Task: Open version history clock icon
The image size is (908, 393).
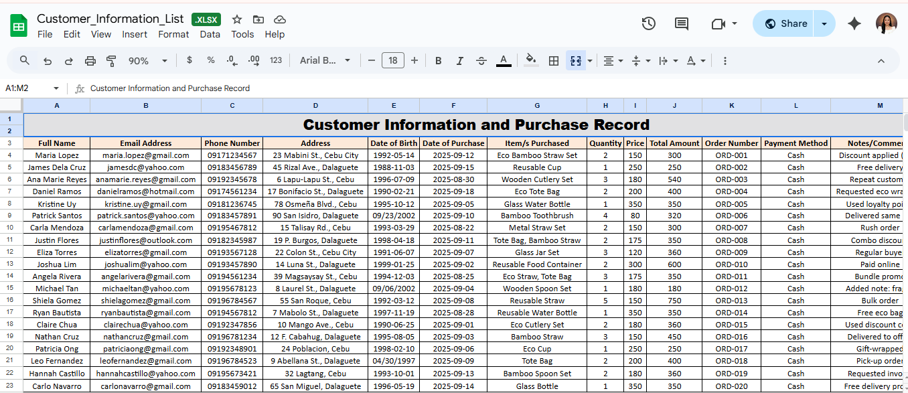Action: tap(648, 23)
